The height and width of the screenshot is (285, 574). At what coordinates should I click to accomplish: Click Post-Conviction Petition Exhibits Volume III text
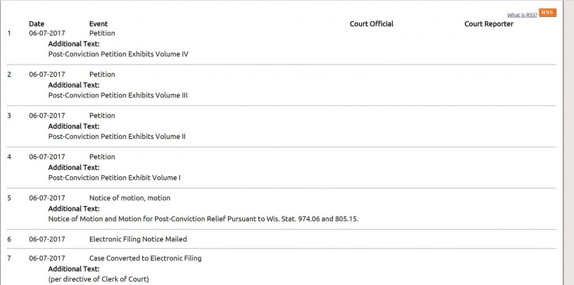click(118, 95)
